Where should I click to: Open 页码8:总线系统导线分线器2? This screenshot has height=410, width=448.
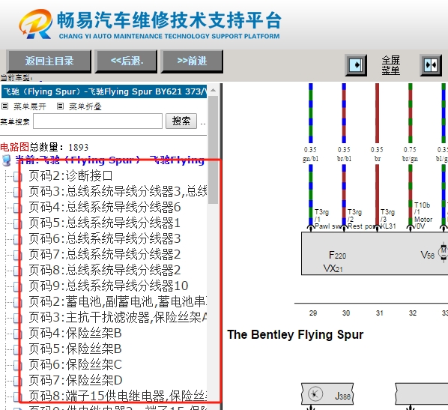(x=105, y=270)
